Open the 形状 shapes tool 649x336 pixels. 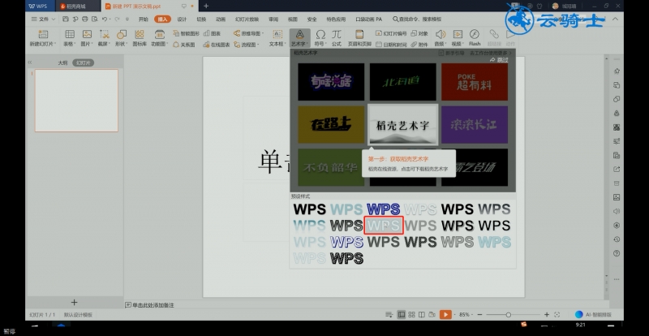pyautogui.click(x=121, y=37)
